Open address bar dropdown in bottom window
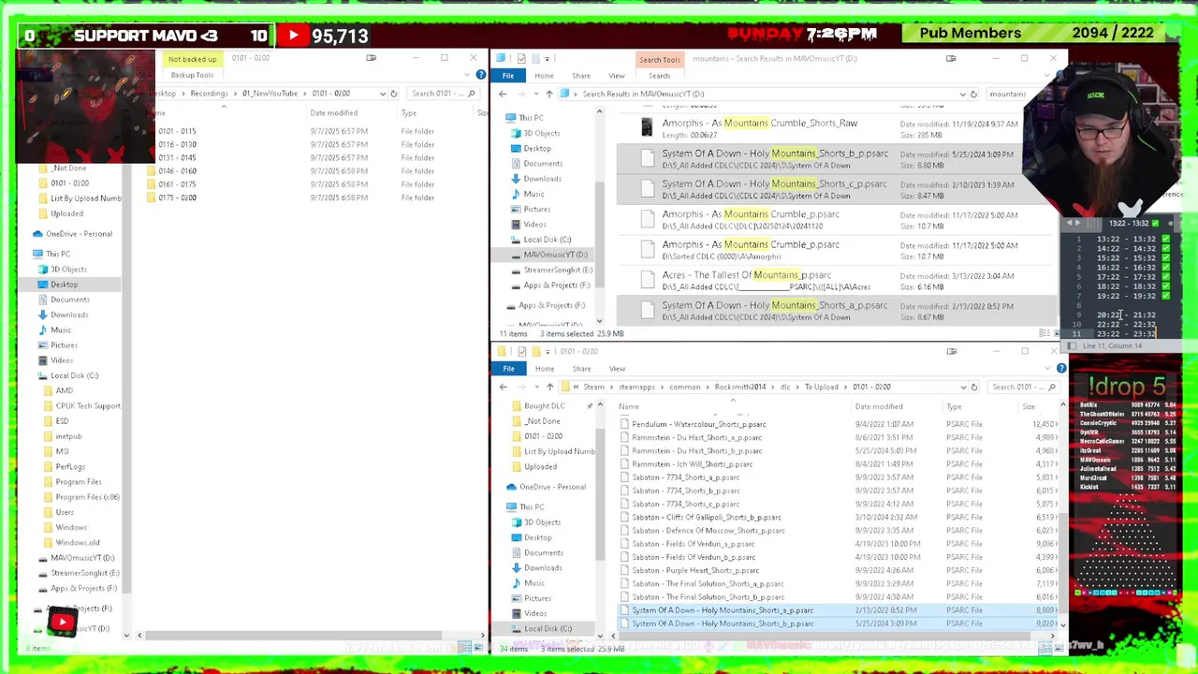Image resolution: width=1198 pixels, height=674 pixels. [963, 387]
